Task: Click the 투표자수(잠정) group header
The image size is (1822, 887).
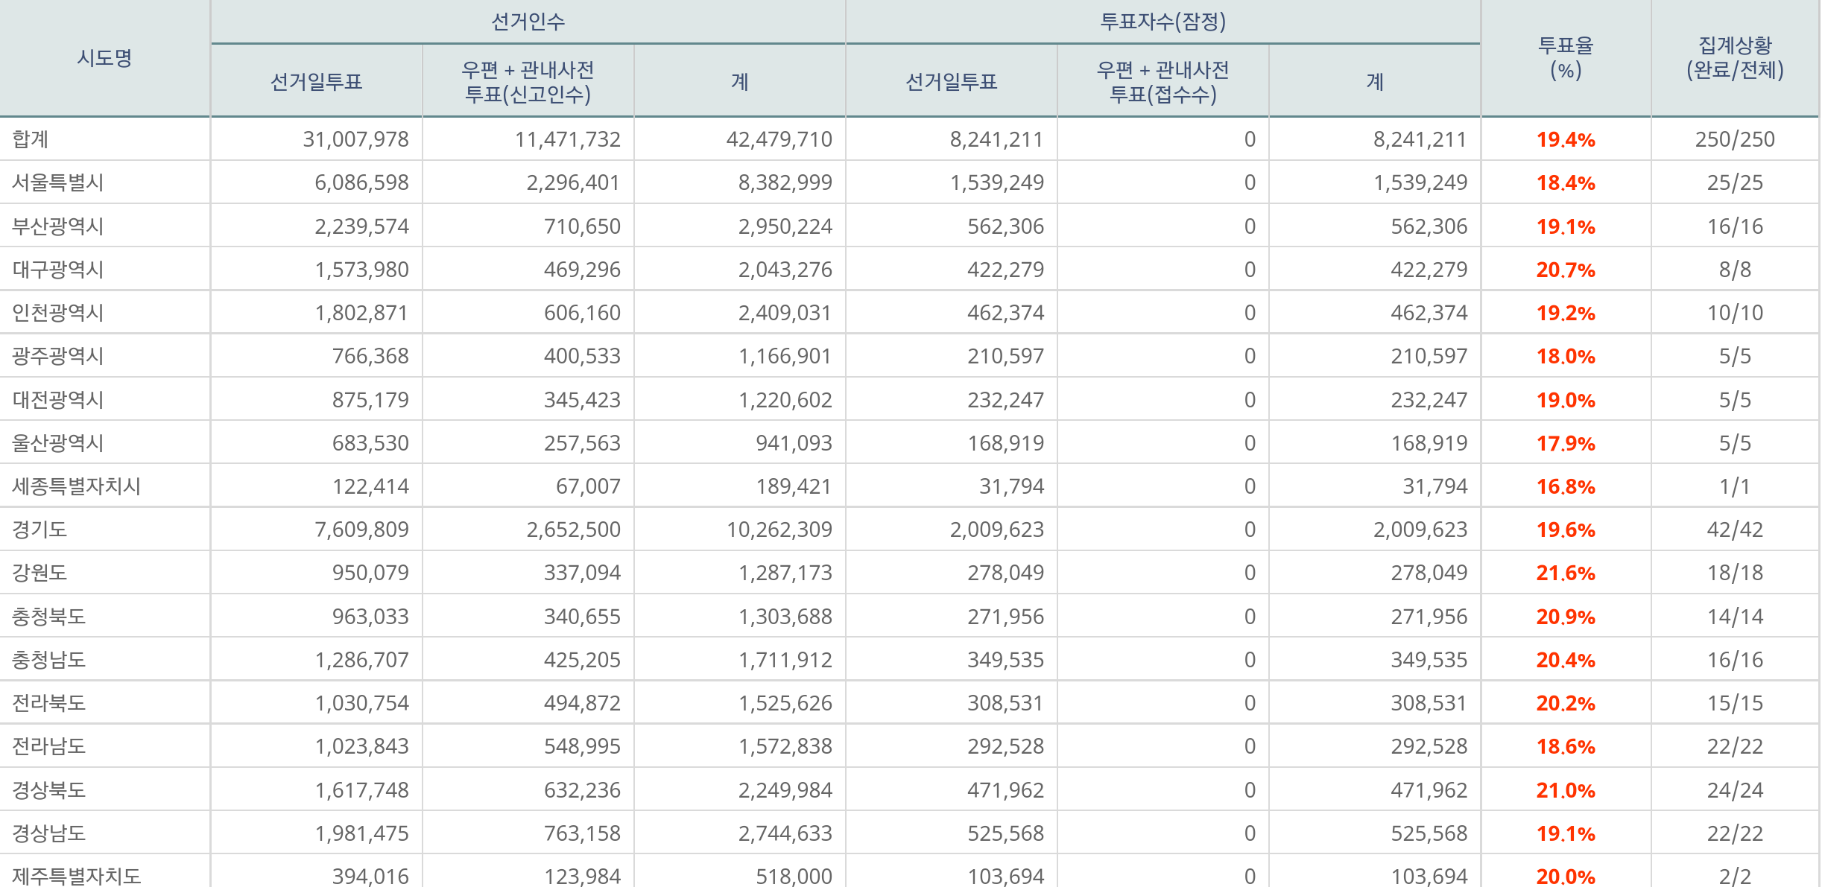Action: coord(1163,22)
